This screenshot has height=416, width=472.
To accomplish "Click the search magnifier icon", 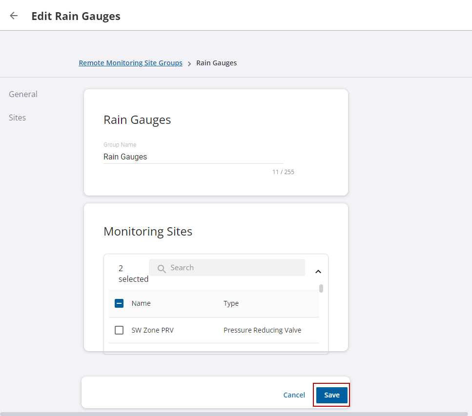I will tap(162, 268).
